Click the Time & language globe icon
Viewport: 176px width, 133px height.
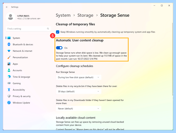(9, 77)
